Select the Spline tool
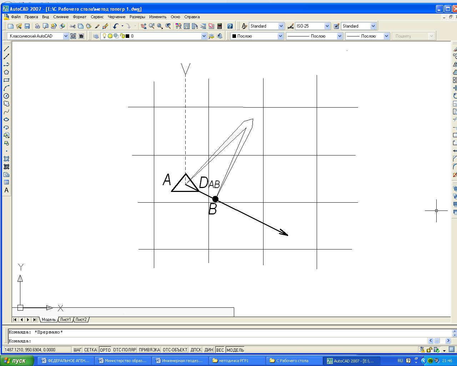Viewport: 457px width, 366px height. [6, 112]
